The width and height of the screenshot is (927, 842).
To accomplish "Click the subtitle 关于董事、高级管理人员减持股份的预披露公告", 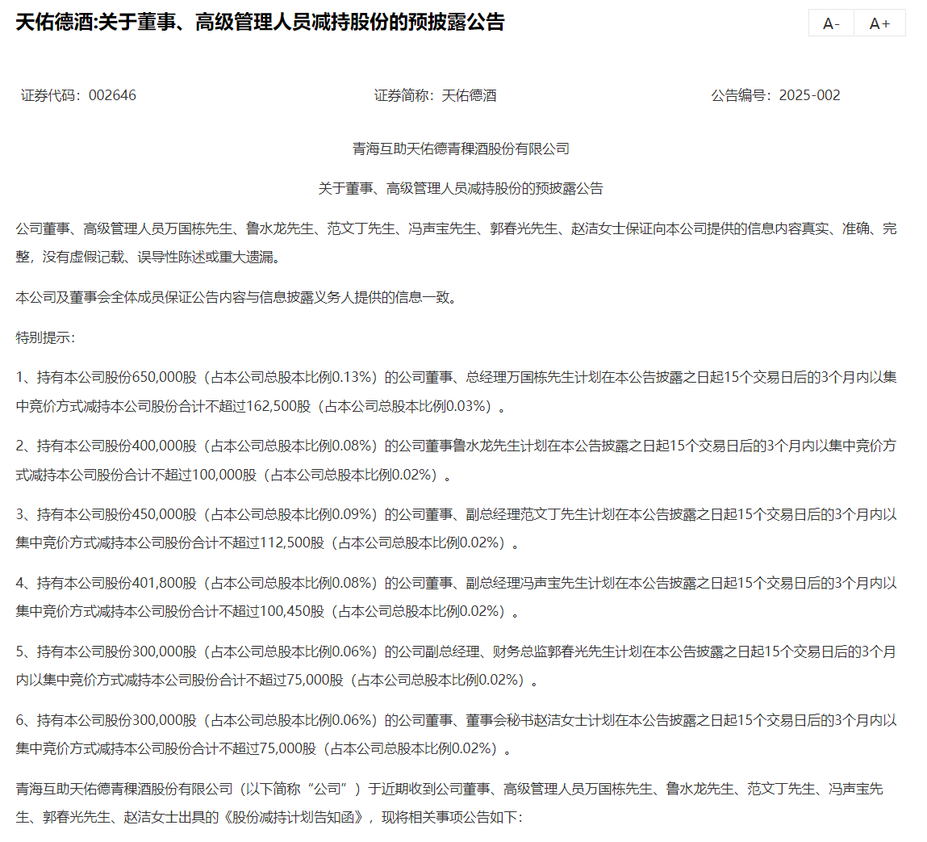I will point(463,188).
